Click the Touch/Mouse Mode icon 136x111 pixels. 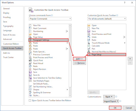(89, 43)
